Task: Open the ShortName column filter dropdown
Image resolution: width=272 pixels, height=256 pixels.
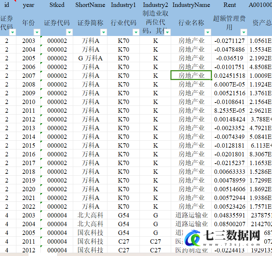Action: coord(103,32)
